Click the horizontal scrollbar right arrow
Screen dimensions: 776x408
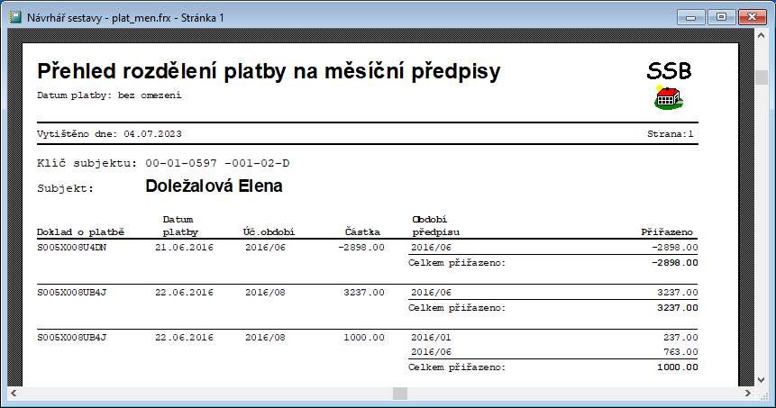point(745,394)
